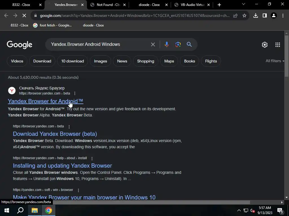Show hidden system tray icons
The image size is (289, 216).
click(239, 210)
